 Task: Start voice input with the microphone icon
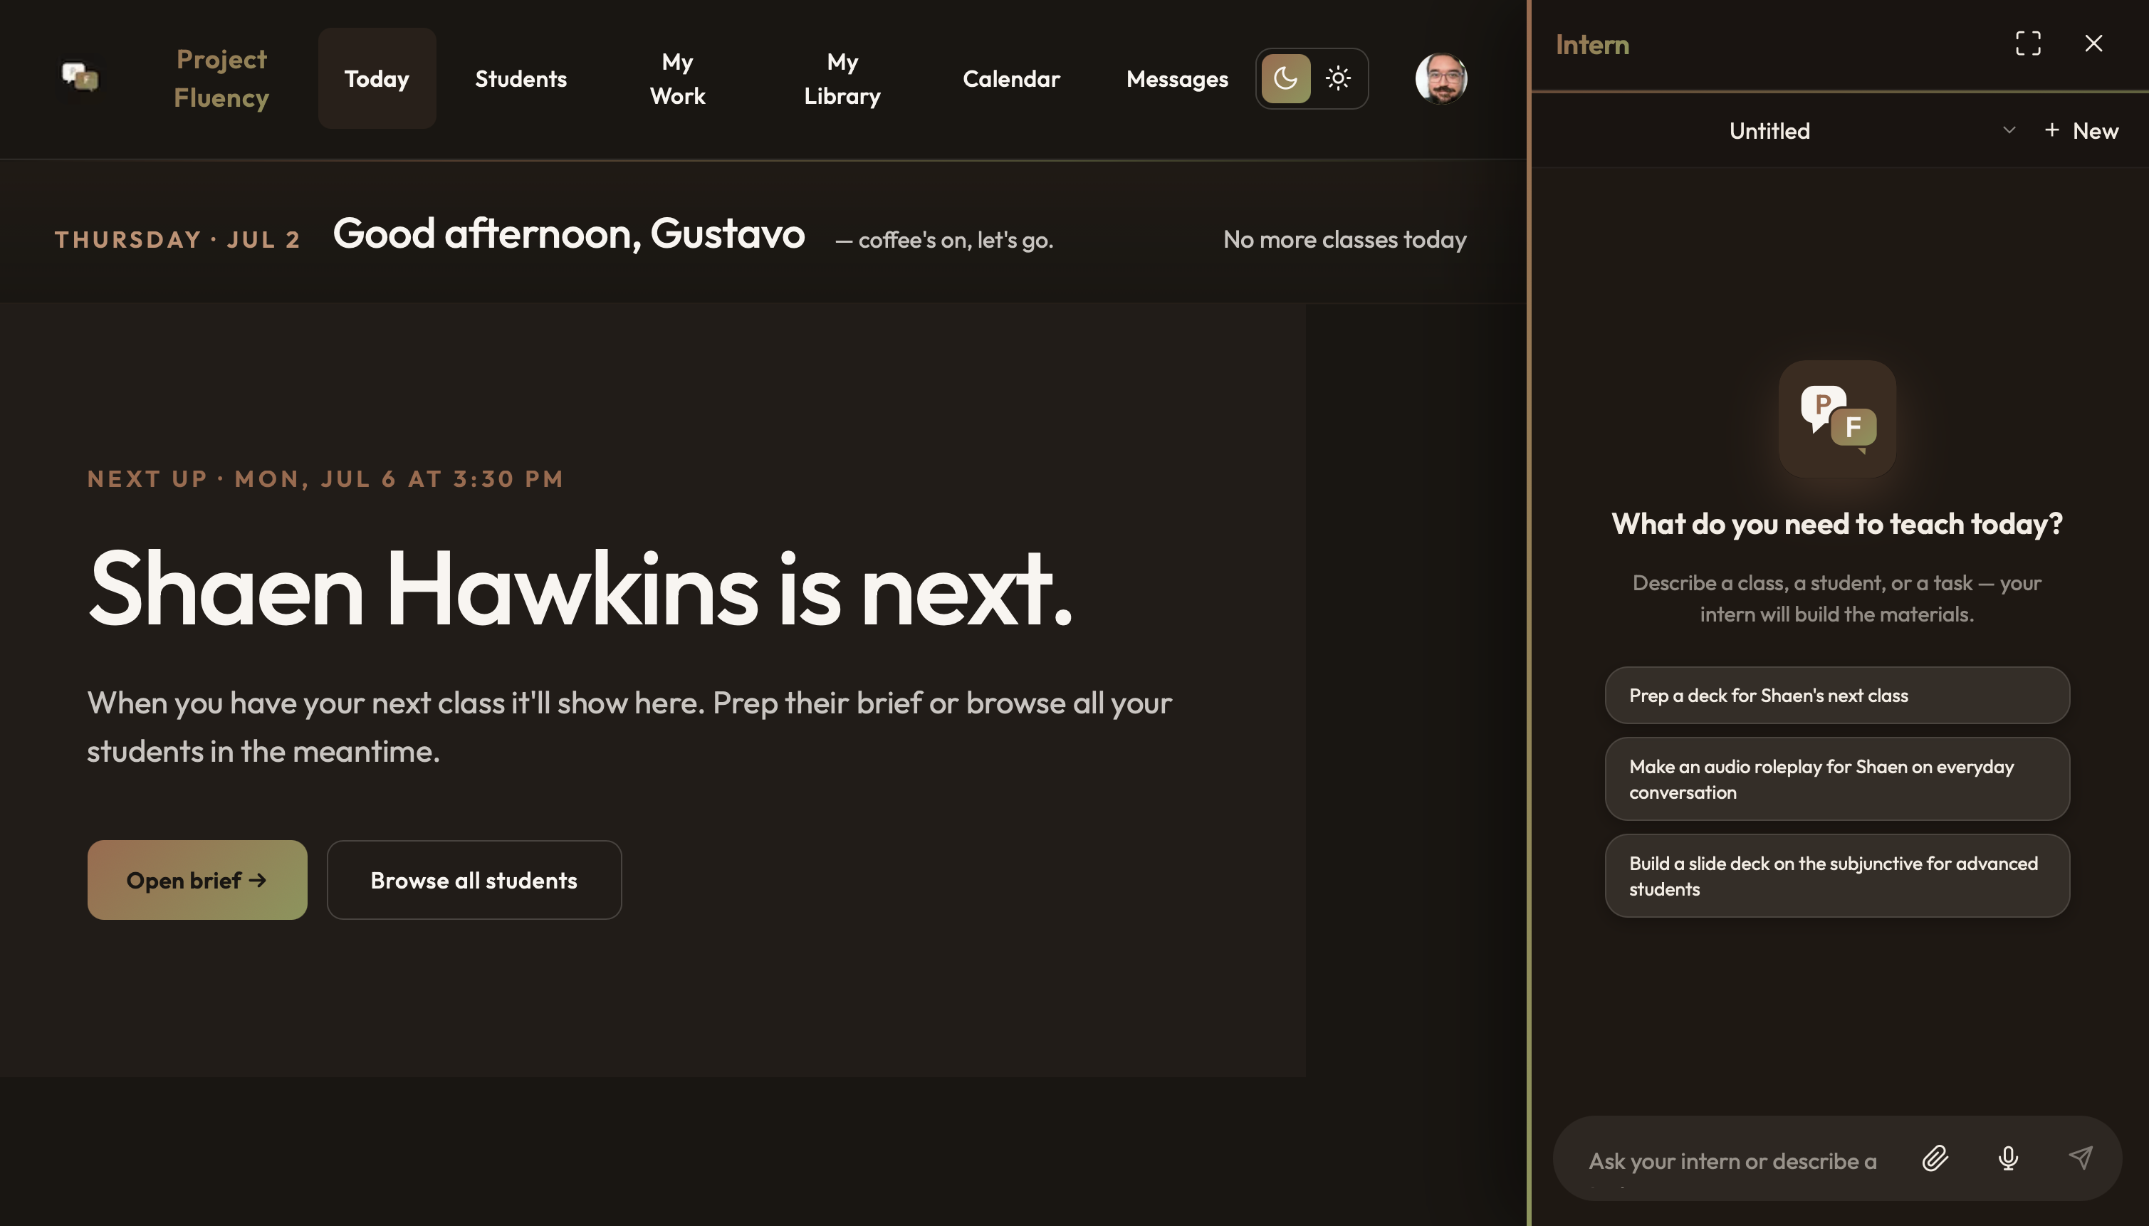coord(2007,1158)
